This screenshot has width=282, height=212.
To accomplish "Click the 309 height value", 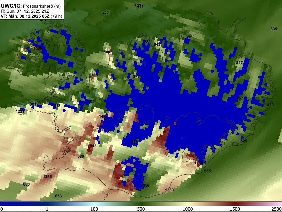I will coord(91,102).
